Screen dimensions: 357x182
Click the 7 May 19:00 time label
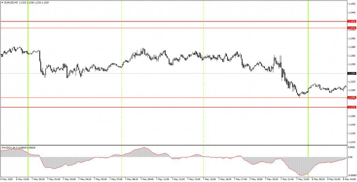(x=256, y=179)
